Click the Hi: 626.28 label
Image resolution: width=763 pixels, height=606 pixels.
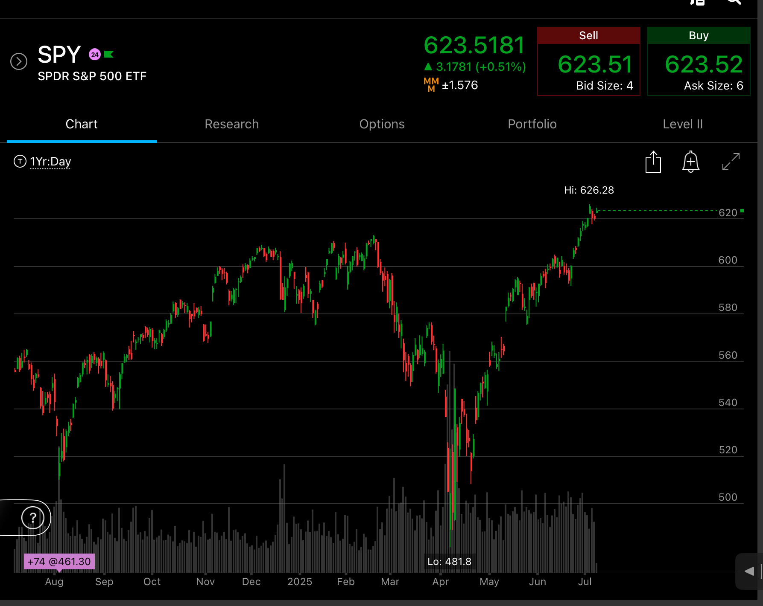click(589, 190)
